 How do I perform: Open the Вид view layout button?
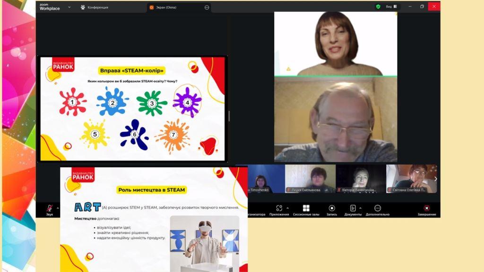(391, 7)
